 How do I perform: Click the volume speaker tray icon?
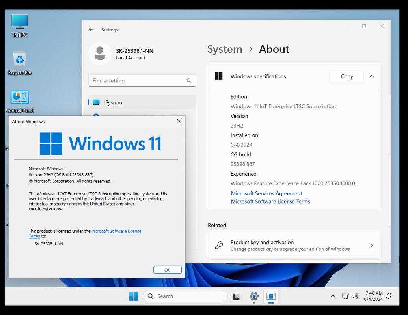click(355, 296)
